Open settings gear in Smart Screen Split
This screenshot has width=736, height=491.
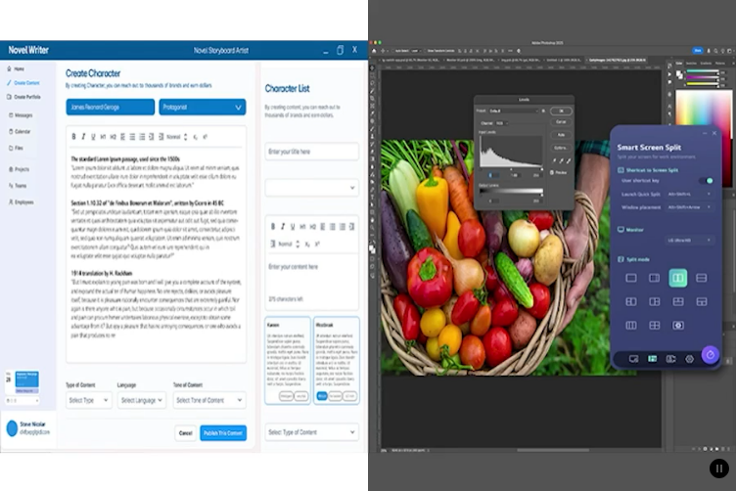(690, 359)
